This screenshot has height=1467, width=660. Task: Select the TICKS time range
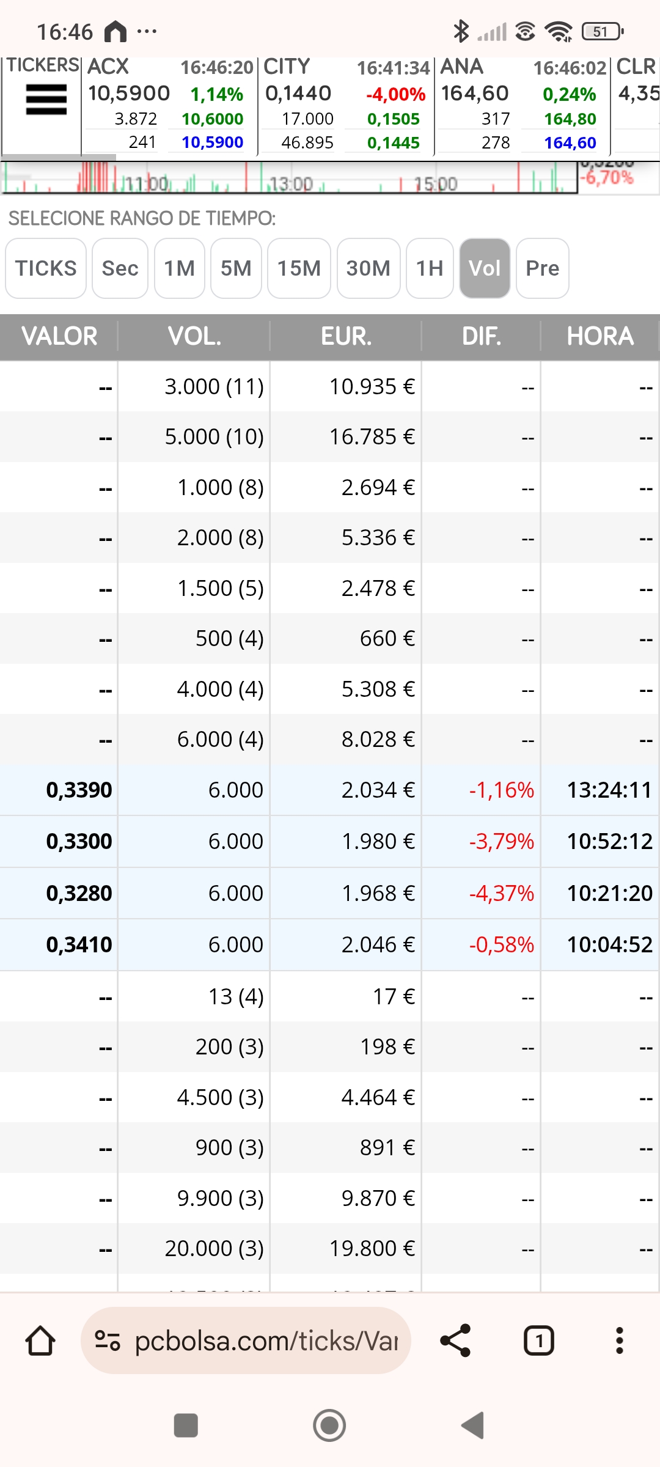coord(46,268)
